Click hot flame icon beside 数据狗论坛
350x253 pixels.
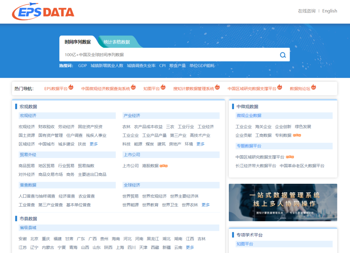[313, 87]
